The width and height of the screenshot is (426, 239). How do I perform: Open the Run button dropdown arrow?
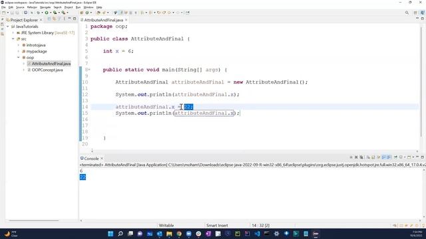pyautogui.click(x=51, y=13)
